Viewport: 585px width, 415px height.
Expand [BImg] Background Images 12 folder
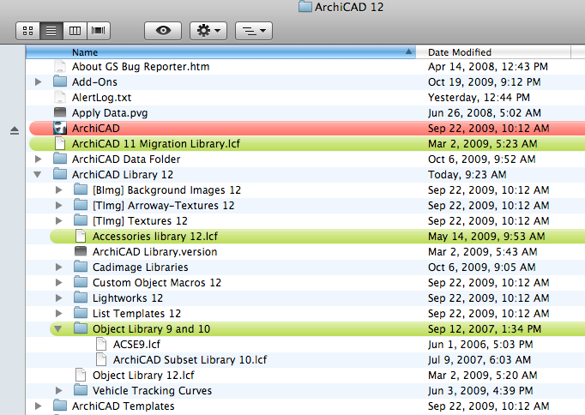pos(58,189)
